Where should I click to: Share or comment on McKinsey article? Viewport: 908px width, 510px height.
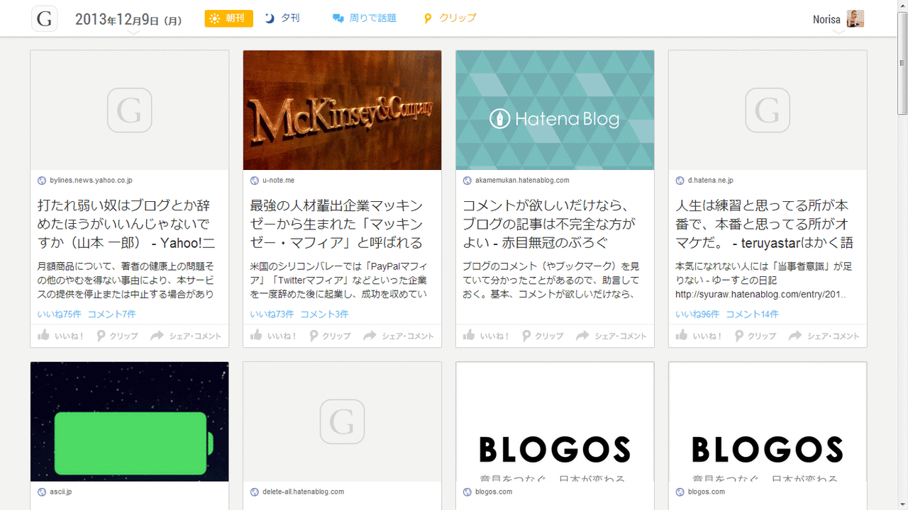[x=399, y=336]
